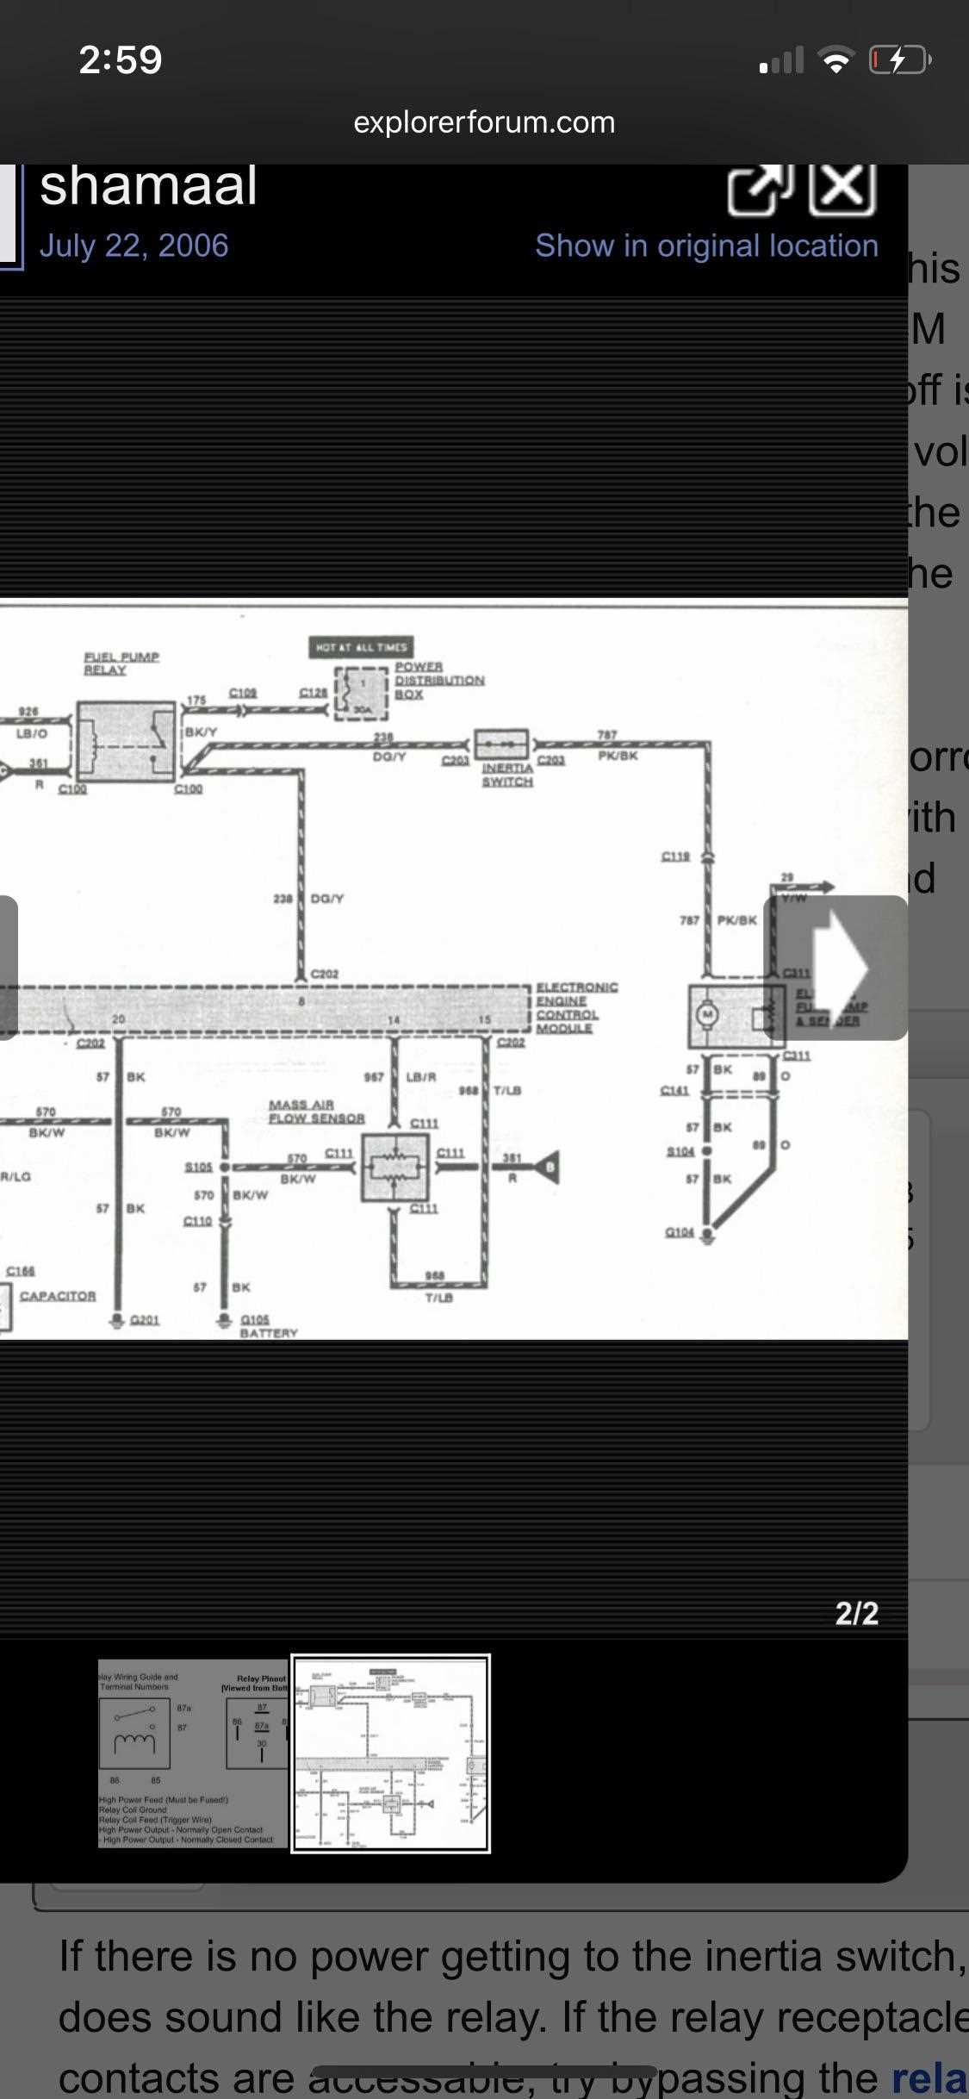Tap the cellular signal bars
969x2099 pixels.
coord(781,59)
